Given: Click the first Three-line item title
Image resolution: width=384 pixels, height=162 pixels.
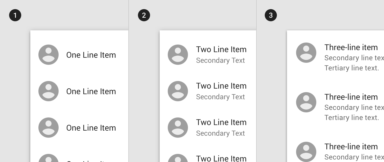Looking at the screenshot, I should [x=351, y=47].
